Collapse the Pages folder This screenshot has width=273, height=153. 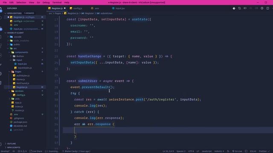tap(18, 72)
